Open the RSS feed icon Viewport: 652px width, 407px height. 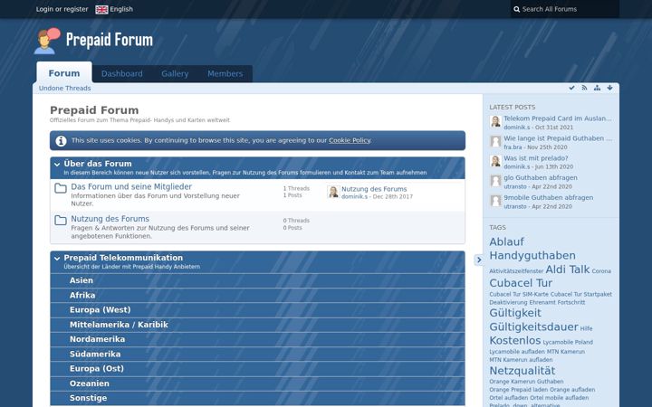[x=584, y=88]
